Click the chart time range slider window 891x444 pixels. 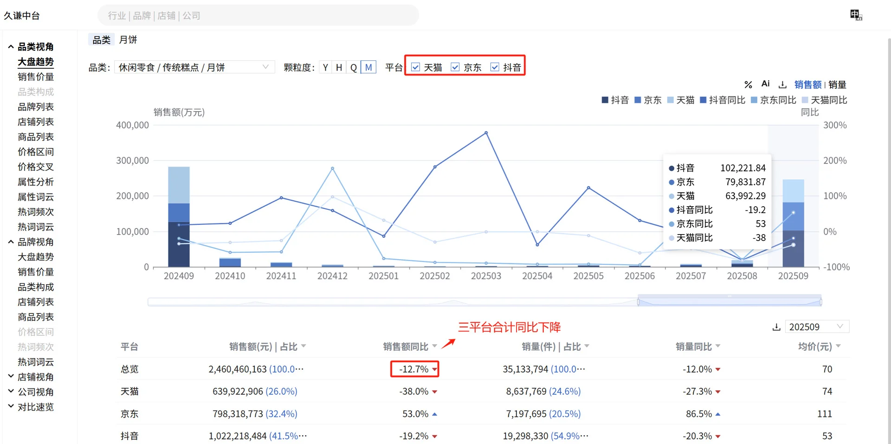730,301
